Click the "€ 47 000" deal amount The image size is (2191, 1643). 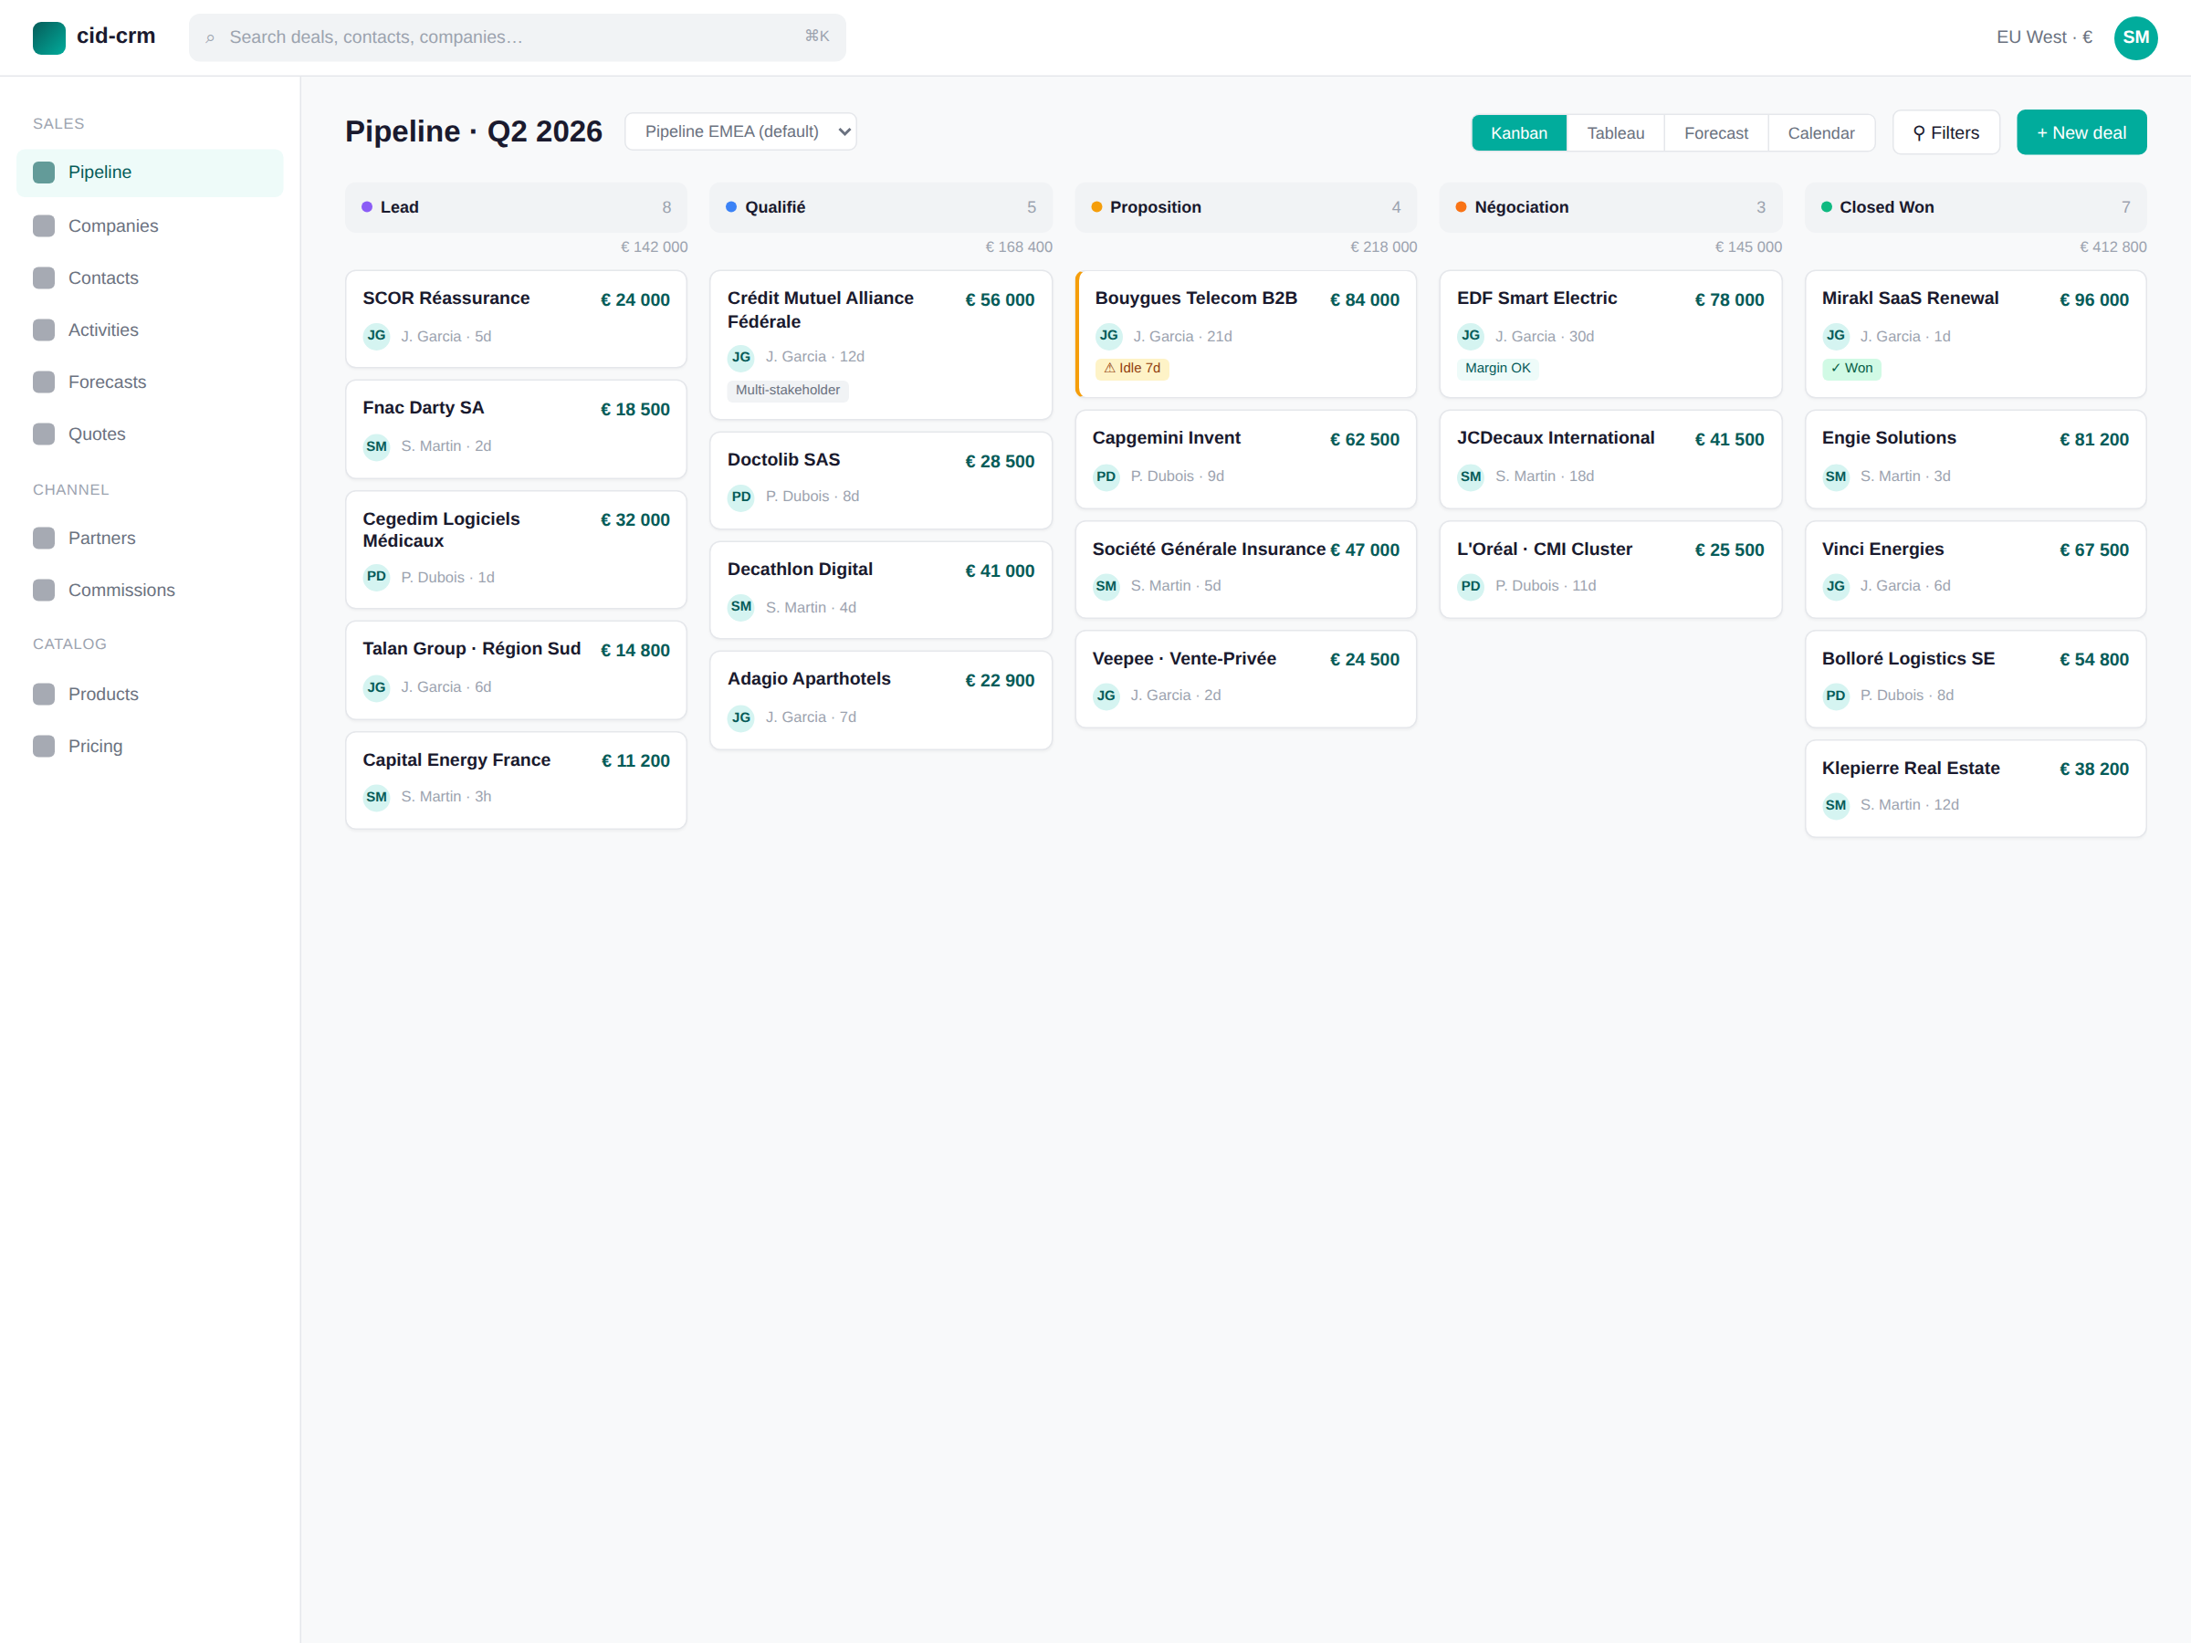pos(1365,549)
